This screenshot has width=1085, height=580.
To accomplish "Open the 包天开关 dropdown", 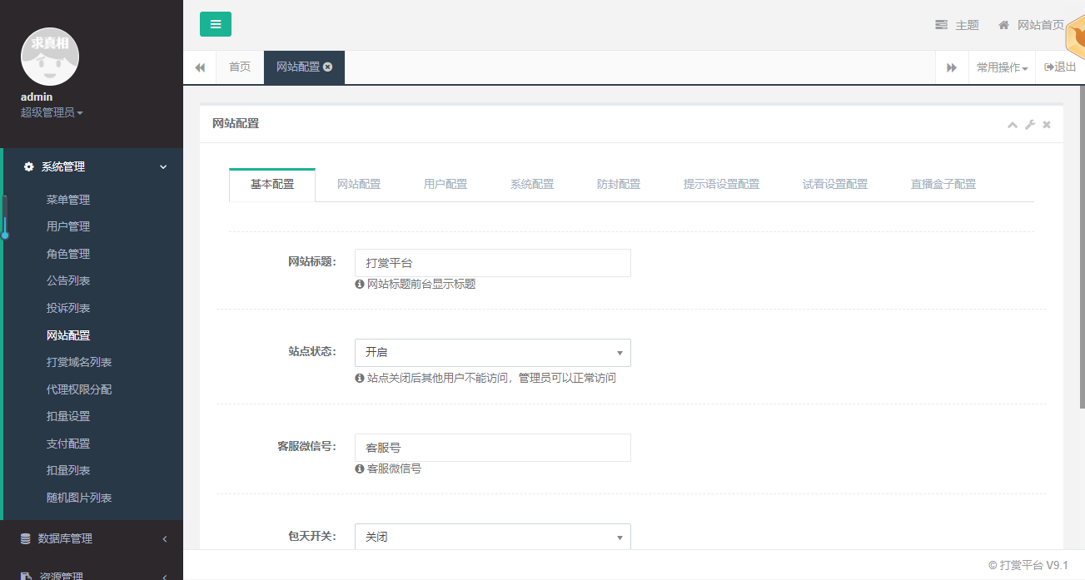I will 492,538.
